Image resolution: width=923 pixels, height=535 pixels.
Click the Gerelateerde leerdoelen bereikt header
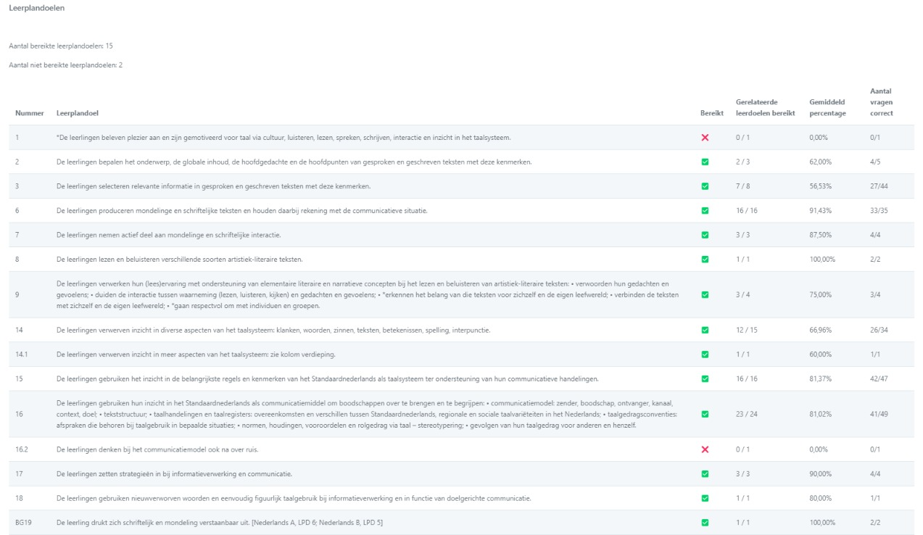[x=765, y=107]
